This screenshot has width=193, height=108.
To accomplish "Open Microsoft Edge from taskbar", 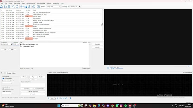I will coord(99,105).
